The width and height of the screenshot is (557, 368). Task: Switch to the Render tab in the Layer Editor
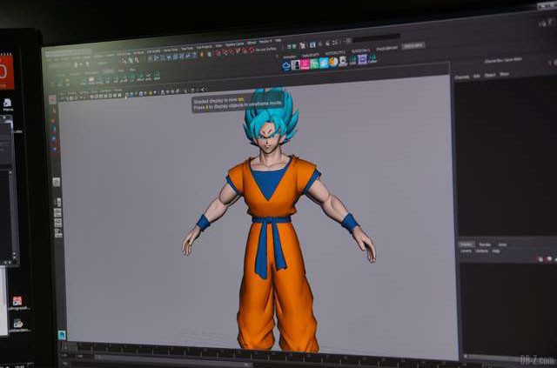click(x=485, y=244)
